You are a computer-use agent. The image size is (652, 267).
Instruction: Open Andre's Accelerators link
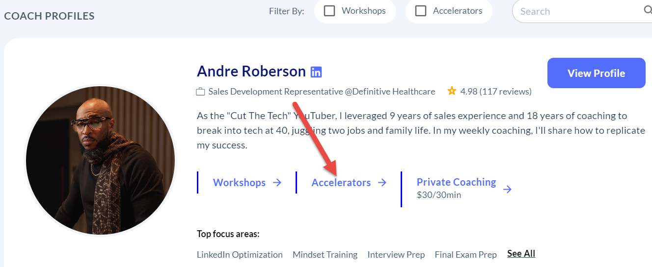pos(341,183)
